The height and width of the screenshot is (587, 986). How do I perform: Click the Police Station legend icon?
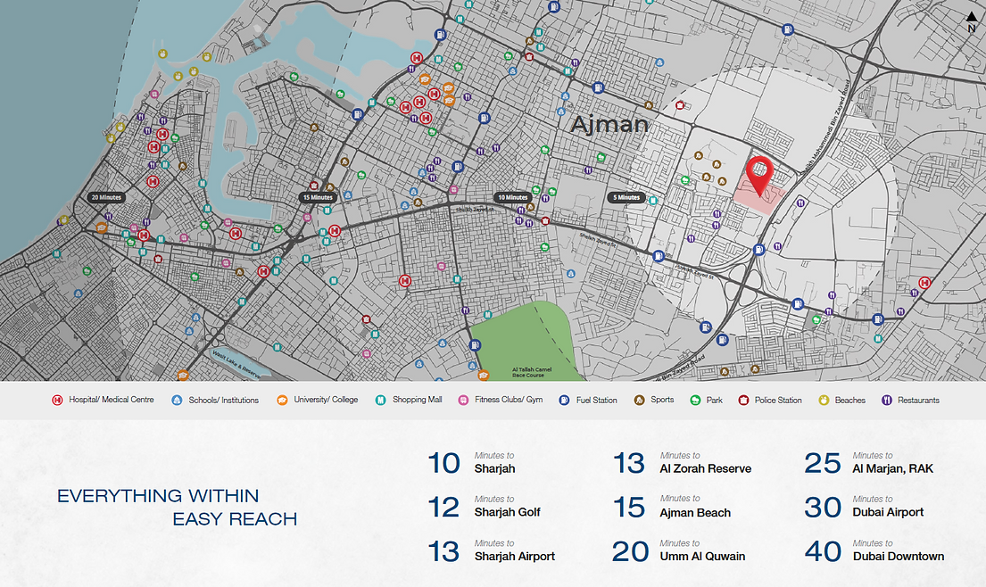pyautogui.click(x=743, y=400)
